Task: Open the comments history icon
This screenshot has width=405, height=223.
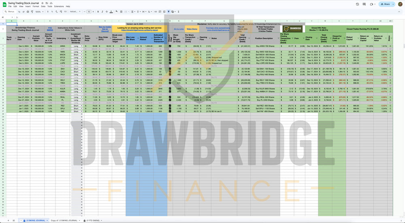Action: coord(364,4)
